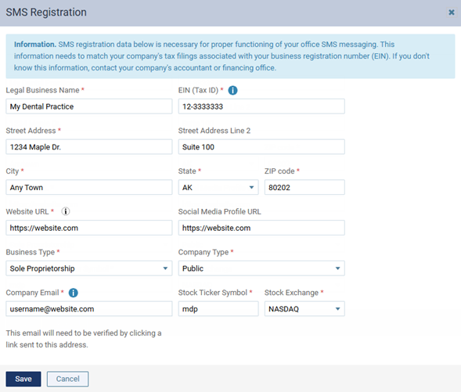Click the Company Email info icon
This screenshot has width=461, height=392.
[x=74, y=293]
